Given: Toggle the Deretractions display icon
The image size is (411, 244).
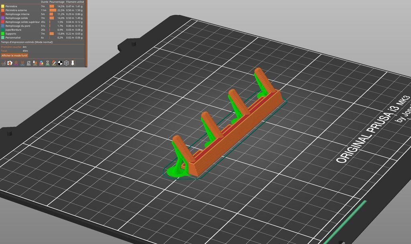Looking at the screenshot, I should pyautogui.click(x=22, y=63).
